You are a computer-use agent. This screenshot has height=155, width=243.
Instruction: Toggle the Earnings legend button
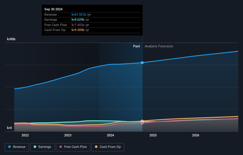pos(42,147)
